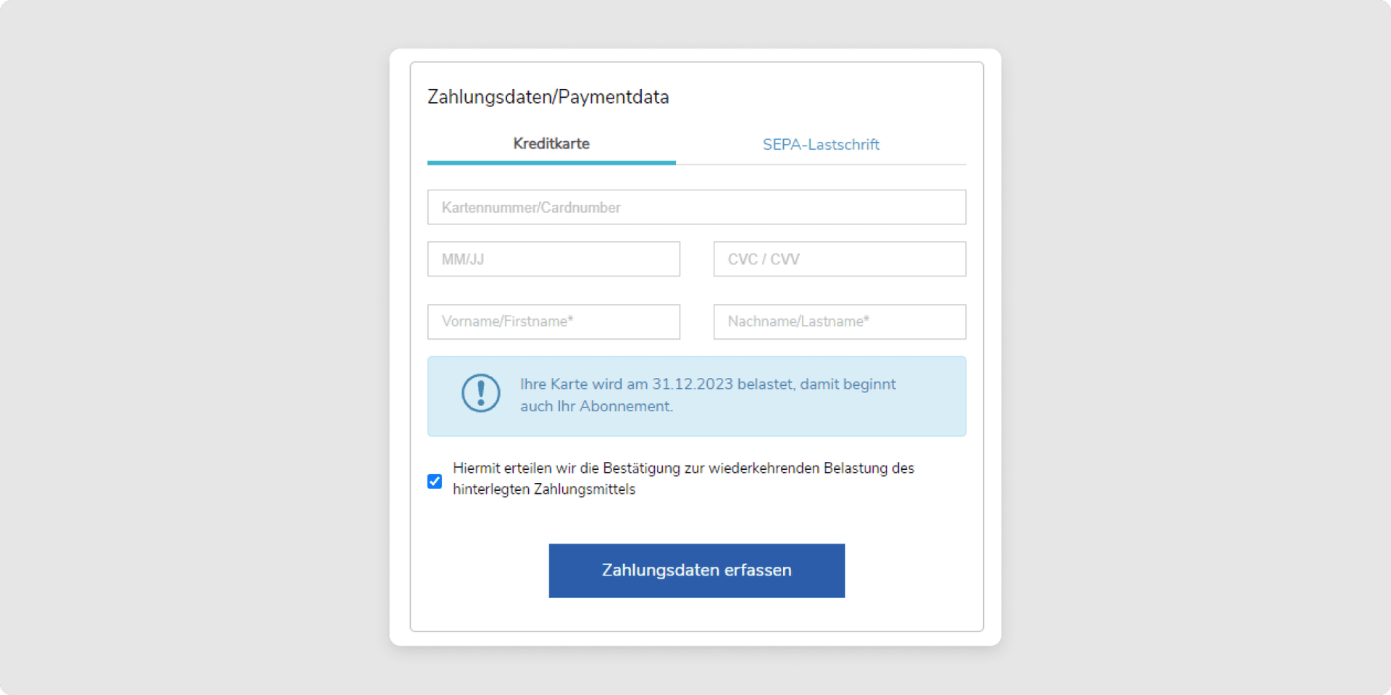Click into the MM/JJ expiry field
Image resolution: width=1391 pixels, height=695 pixels.
[x=554, y=259]
